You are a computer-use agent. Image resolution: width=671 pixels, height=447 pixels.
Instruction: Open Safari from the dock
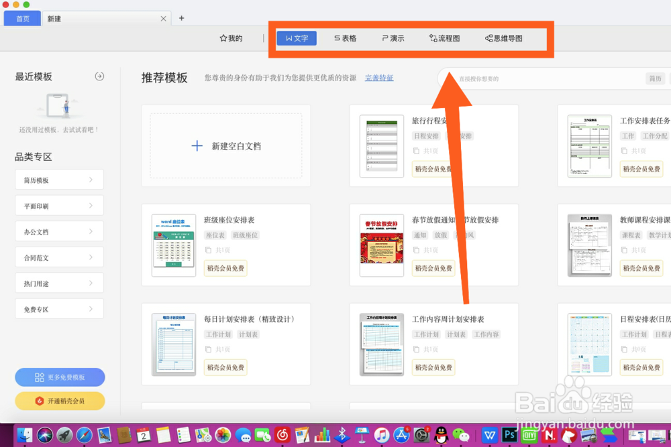[85, 436]
